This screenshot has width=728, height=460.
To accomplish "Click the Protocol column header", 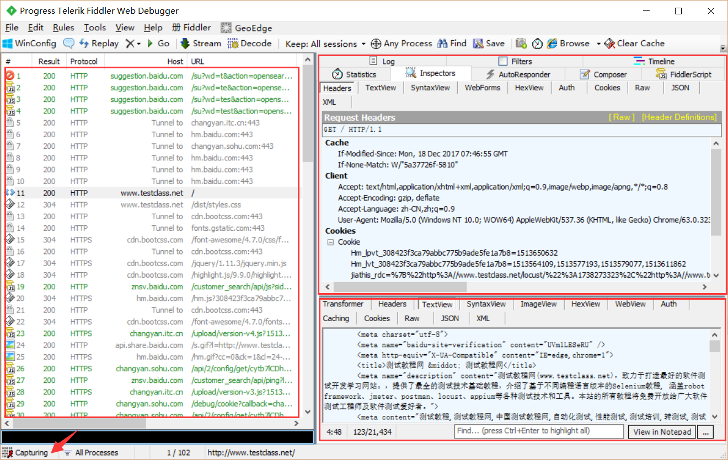I will tap(84, 61).
